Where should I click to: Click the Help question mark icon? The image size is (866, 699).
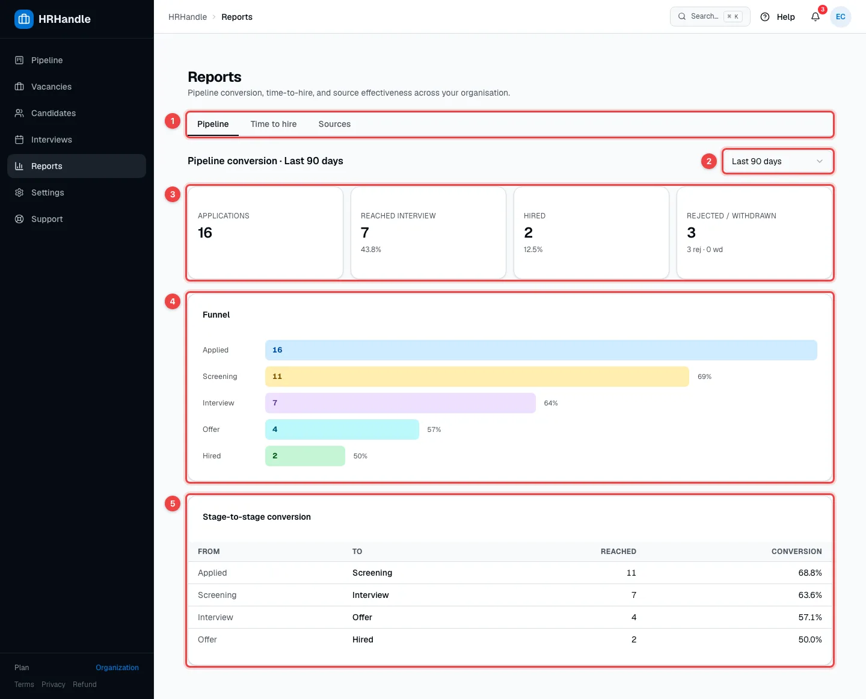pyautogui.click(x=765, y=17)
